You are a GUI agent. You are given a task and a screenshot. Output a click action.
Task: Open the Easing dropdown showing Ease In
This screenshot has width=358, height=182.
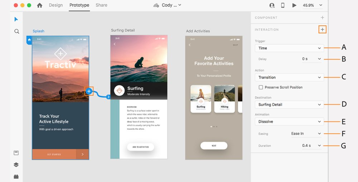306,134
